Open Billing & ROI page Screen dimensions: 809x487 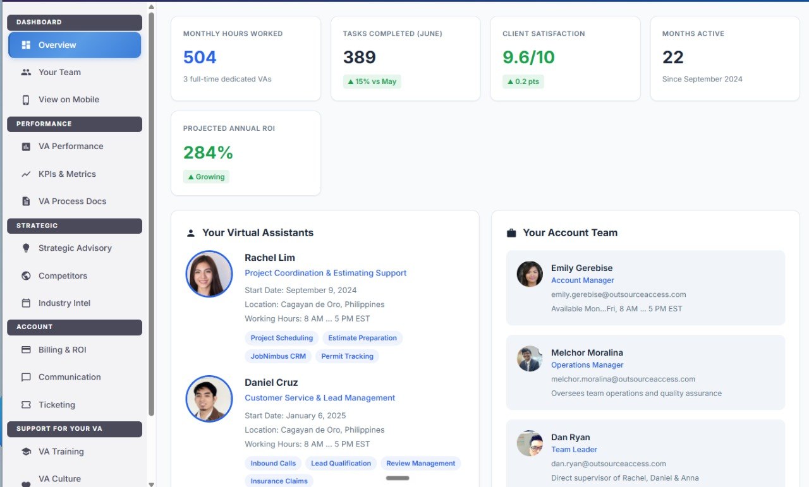(75, 350)
